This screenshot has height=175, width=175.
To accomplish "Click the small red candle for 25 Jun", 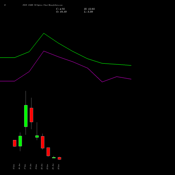I will coord(59,158).
